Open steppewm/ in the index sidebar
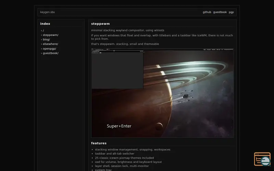 click(x=50, y=35)
